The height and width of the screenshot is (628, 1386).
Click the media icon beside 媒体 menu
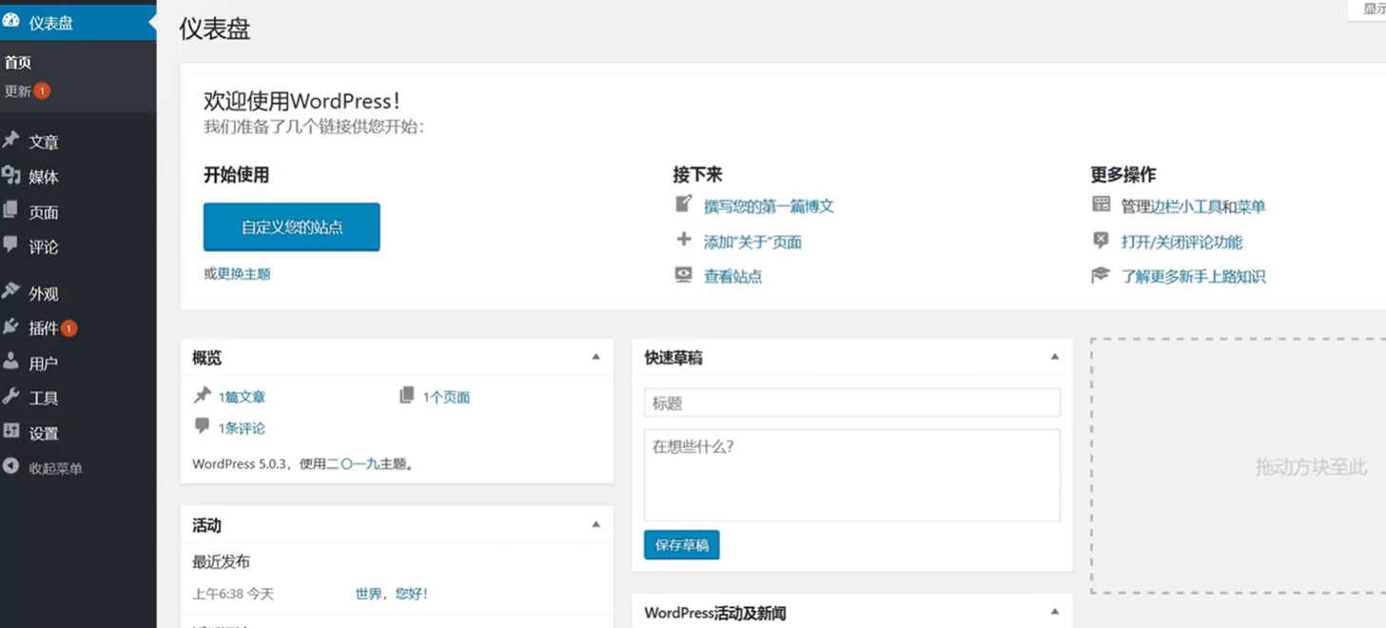(11, 176)
